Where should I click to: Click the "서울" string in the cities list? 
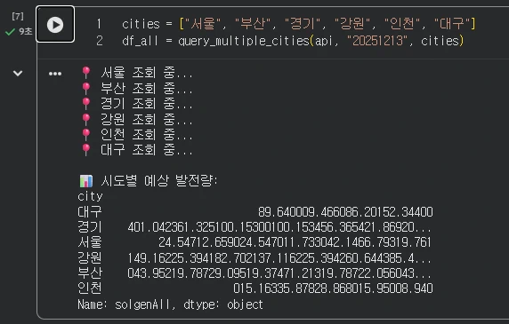point(203,24)
